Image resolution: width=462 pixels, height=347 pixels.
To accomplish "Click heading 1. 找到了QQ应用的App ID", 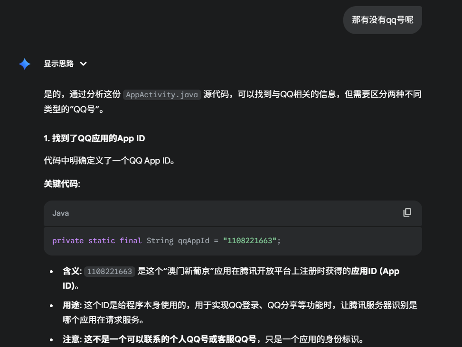I will (94, 138).
